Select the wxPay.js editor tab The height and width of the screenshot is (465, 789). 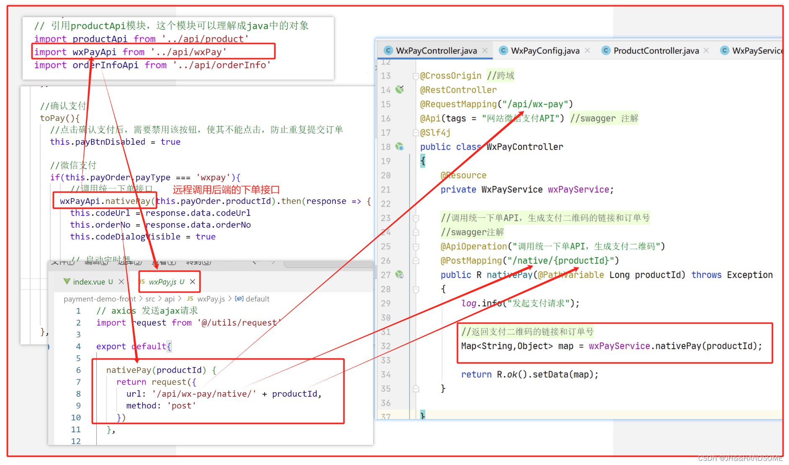169,282
